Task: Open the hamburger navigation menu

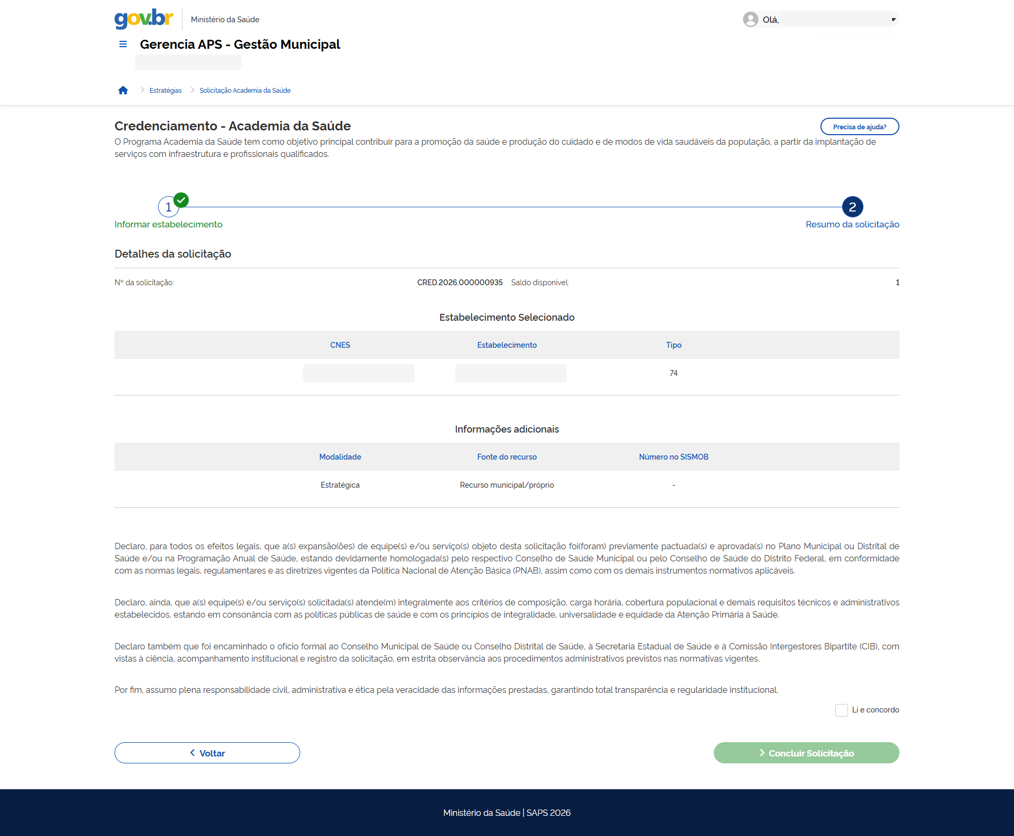Action: pos(123,45)
